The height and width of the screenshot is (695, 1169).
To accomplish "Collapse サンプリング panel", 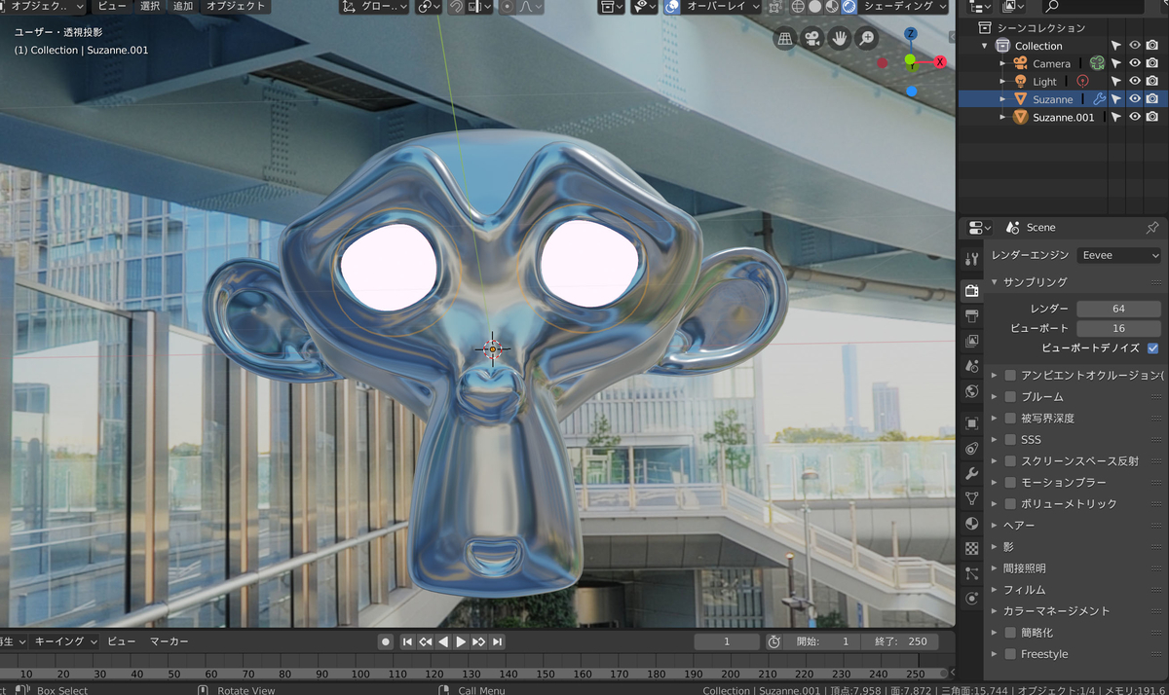I will pos(995,282).
